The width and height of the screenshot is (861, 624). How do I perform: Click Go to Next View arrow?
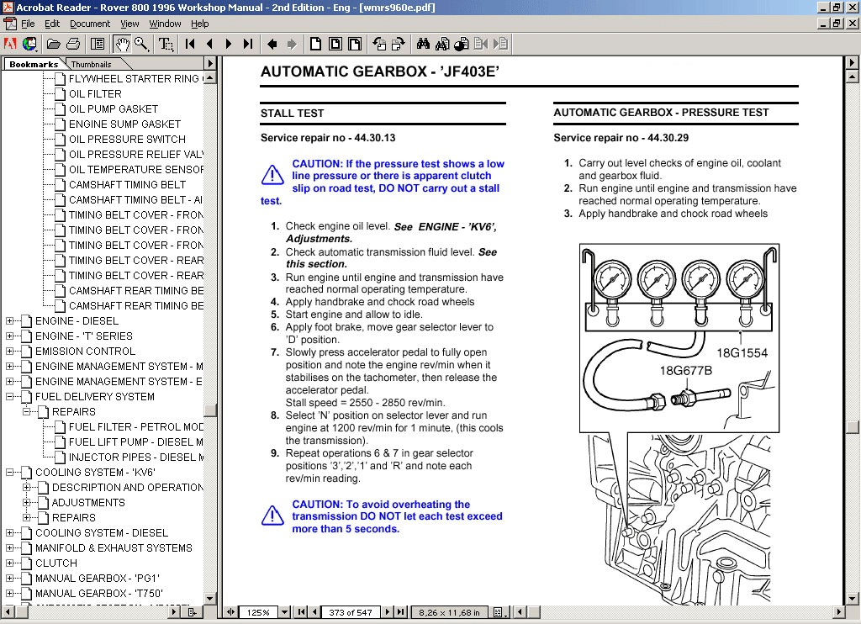click(x=292, y=44)
